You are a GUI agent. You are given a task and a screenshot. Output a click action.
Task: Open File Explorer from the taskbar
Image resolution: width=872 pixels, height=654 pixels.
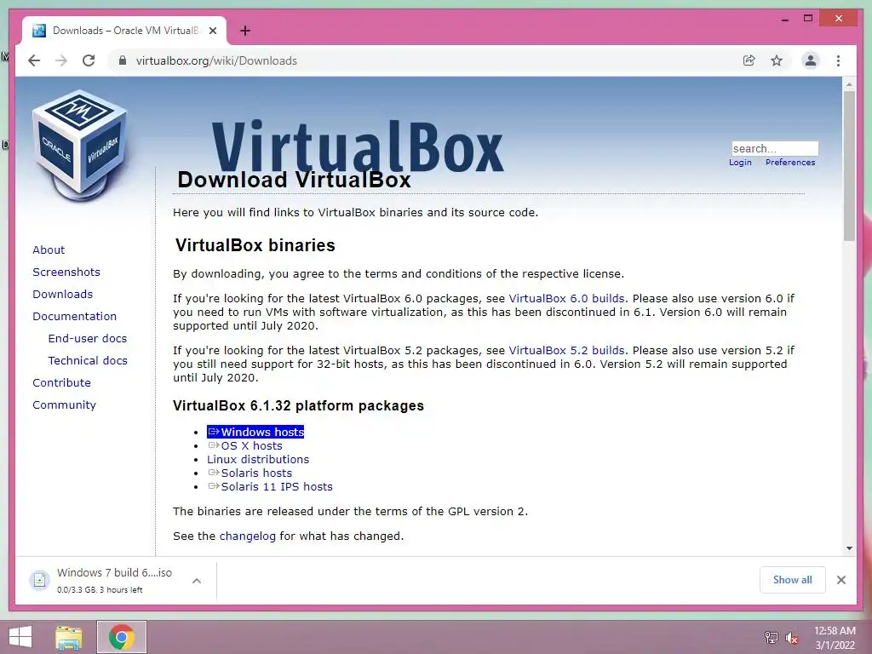(69, 637)
